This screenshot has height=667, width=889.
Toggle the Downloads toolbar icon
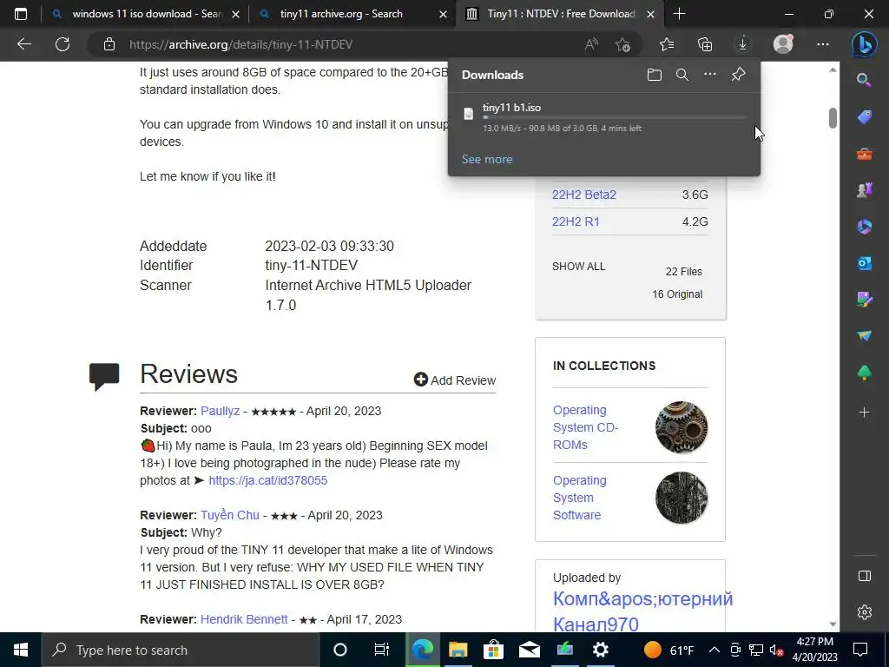pos(743,44)
